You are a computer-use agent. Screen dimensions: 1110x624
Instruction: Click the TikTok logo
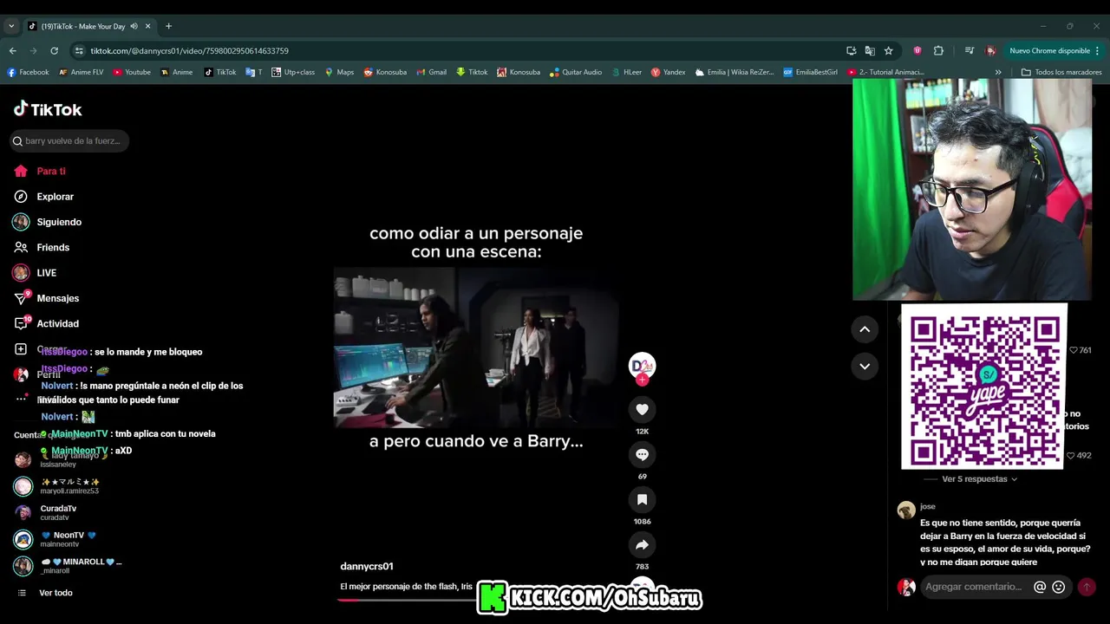click(x=48, y=109)
